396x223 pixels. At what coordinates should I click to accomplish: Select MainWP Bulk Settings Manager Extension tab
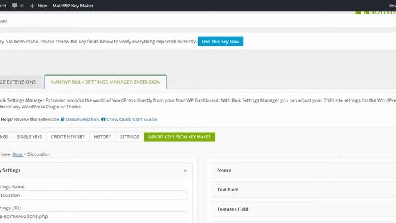click(x=105, y=82)
